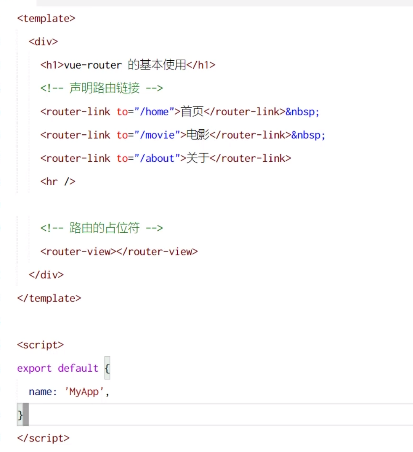Click the link text '首页'

(x=192, y=112)
